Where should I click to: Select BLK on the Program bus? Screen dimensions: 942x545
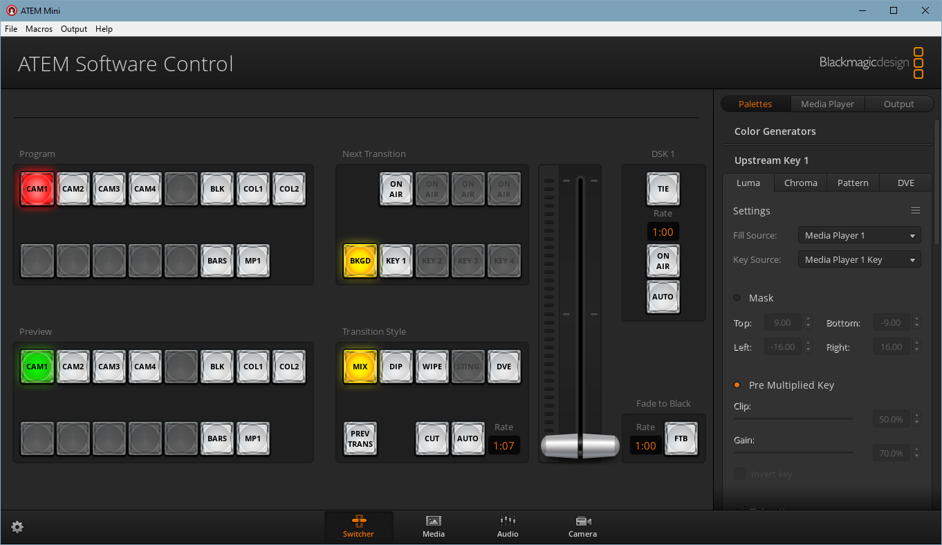pos(217,189)
